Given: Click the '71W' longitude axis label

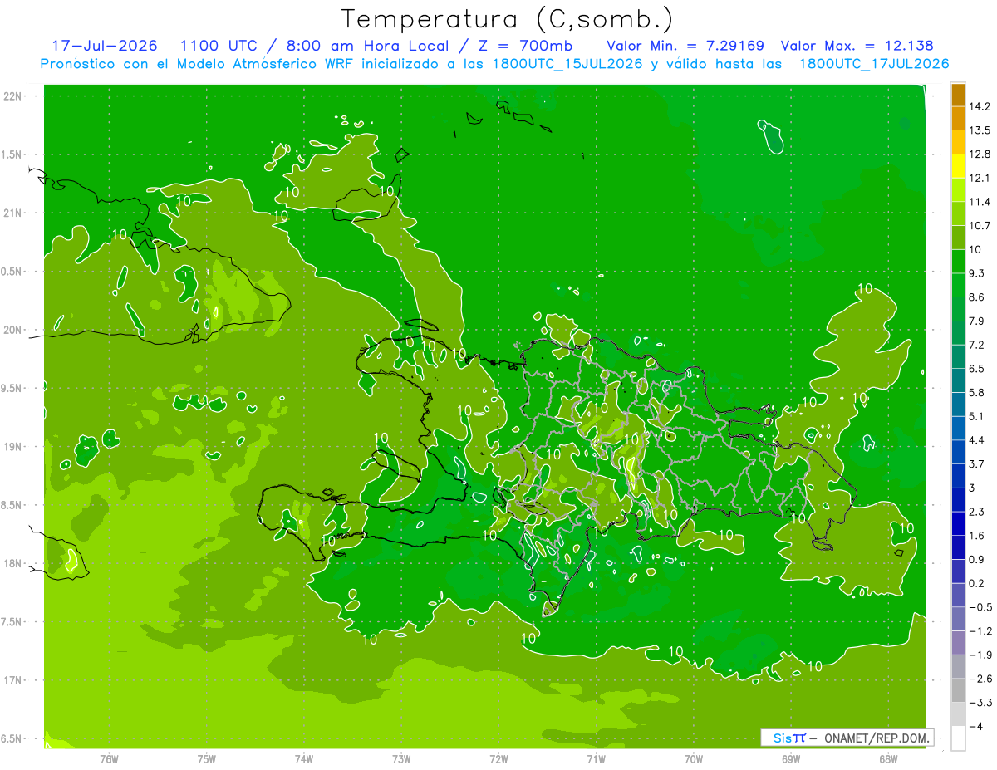Looking at the screenshot, I should pyautogui.click(x=596, y=759).
